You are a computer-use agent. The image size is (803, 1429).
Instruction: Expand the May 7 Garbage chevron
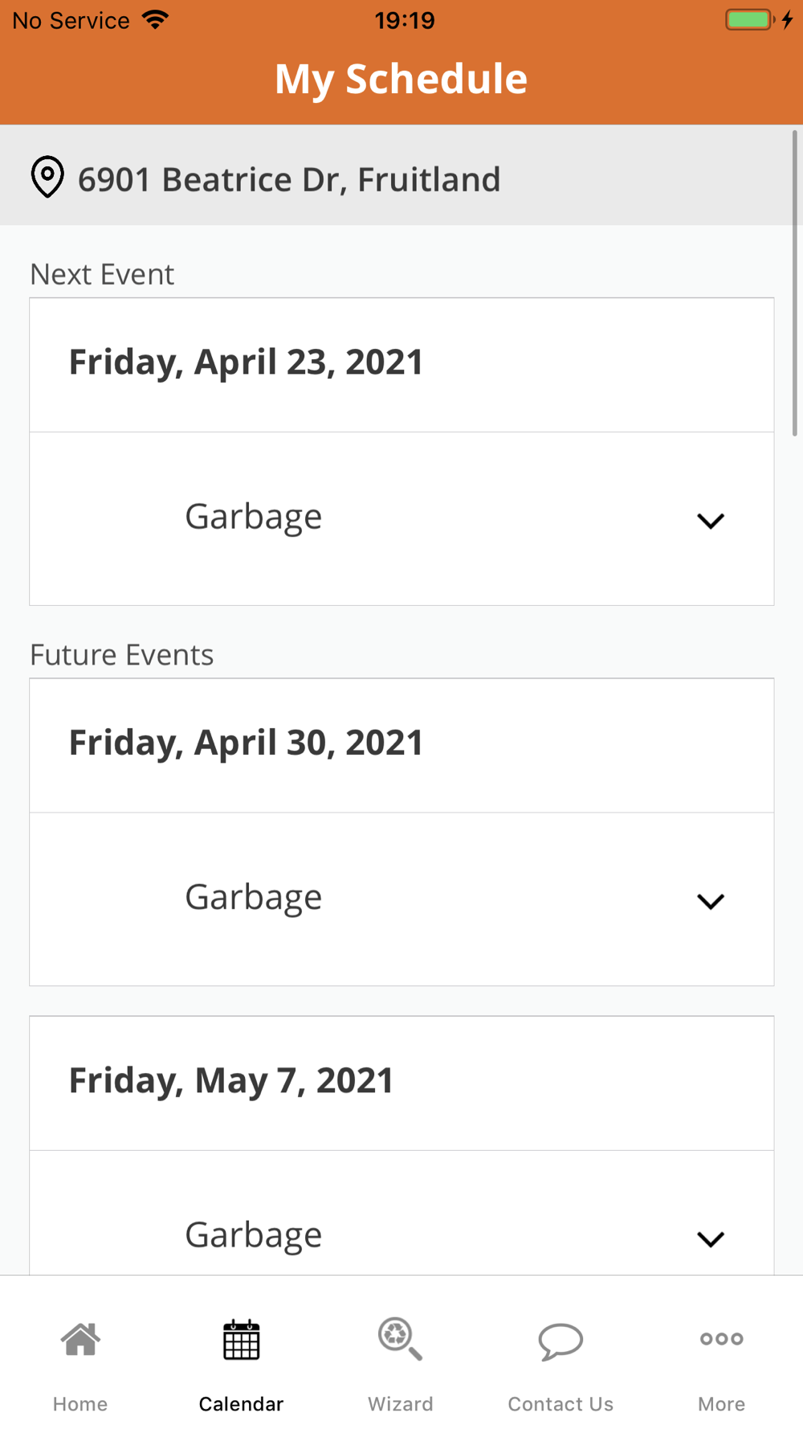pyautogui.click(x=711, y=1239)
